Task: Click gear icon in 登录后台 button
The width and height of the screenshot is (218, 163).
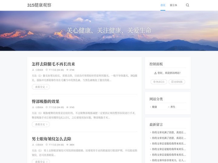Action: coord(154,82)
